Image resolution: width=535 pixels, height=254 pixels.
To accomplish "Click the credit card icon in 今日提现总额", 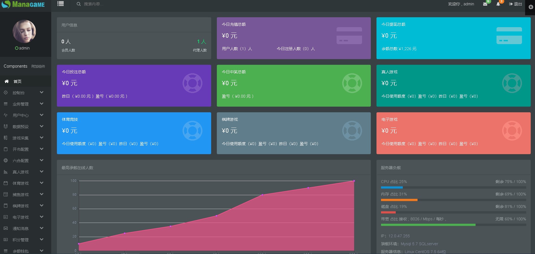I will (x=509, y=36).
